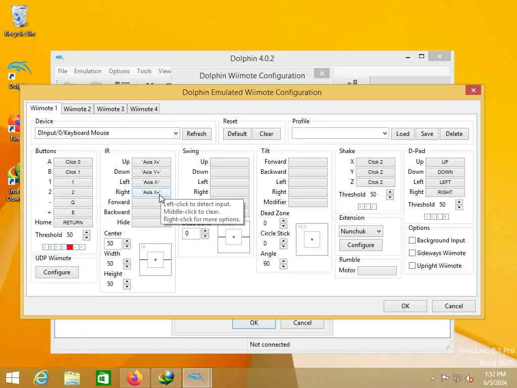Image resolution: width=517 pixels, height=388 pixels.
Task: Click Configure under Extension
Action: coord(360,245)
